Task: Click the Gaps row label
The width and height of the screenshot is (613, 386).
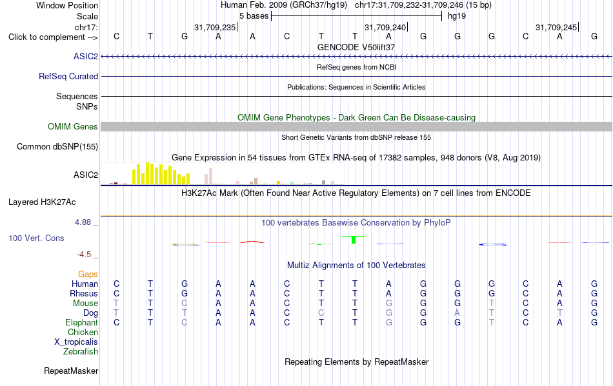Action: click(x=88, y=275)
